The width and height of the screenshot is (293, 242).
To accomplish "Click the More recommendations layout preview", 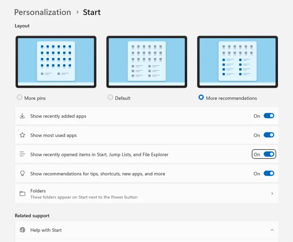I will coord(237,61).
